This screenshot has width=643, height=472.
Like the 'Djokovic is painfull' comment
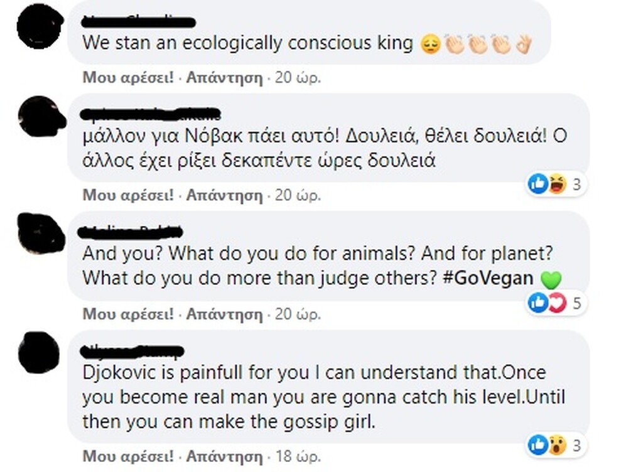click(x=127, y=455)
